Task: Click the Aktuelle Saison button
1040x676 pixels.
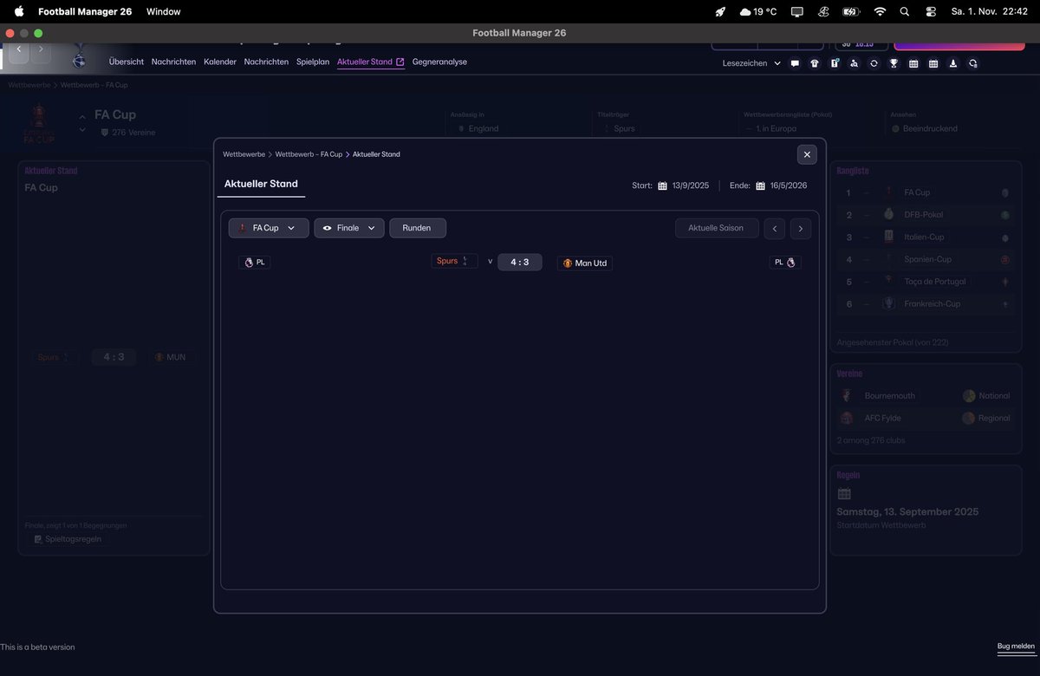Action: pos(717,228)
